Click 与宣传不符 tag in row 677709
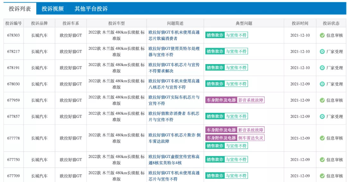 pyautogui.click(x=236, y=176)
